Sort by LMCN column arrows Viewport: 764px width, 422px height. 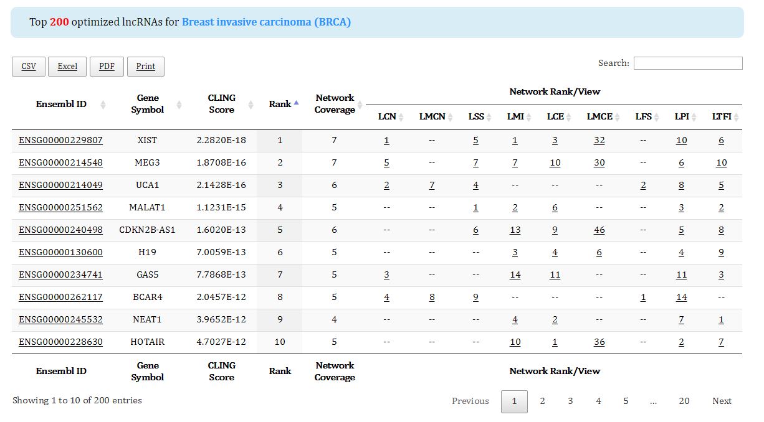coord(451,117)
